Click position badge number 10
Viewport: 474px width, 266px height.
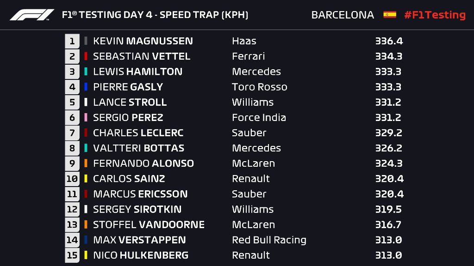tap(72, 179)
